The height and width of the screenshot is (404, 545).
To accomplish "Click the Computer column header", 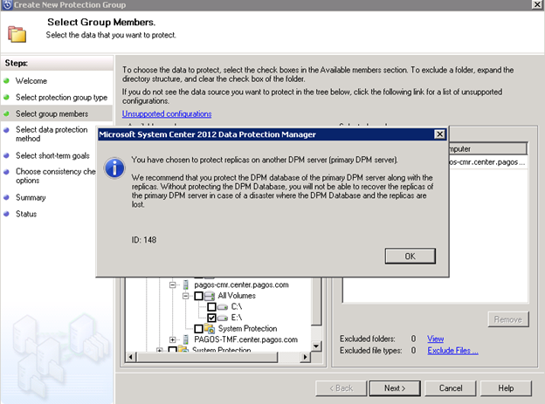I will (487, 149).
